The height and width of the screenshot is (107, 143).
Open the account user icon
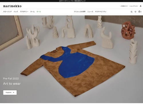[140, 6]
